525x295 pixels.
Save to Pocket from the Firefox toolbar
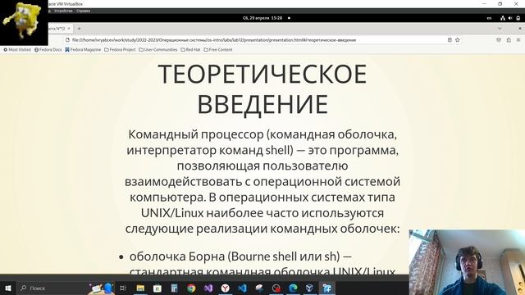pyautogui.click(x=499, y=40)
